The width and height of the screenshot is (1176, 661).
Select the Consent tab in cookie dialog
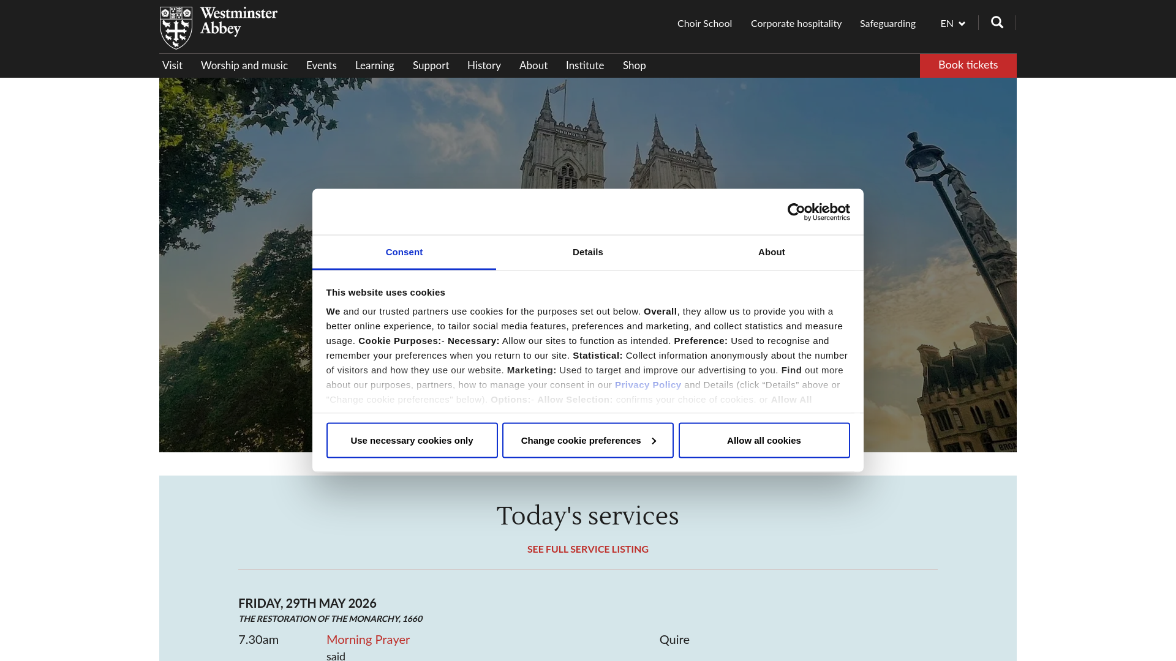click(x=404, y=252)
